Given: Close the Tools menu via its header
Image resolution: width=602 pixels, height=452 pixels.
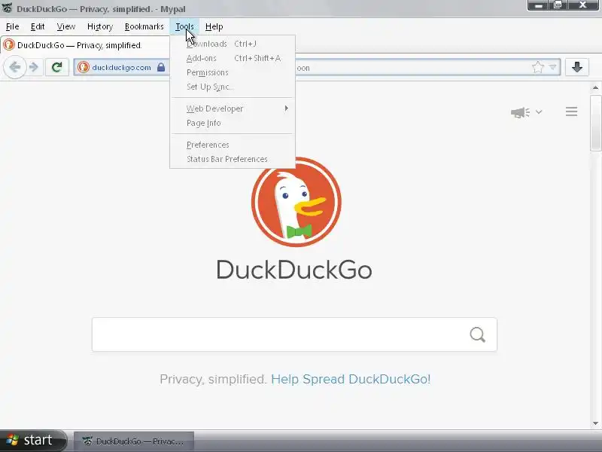Looking at the screenshot, I should click(184, 26).
